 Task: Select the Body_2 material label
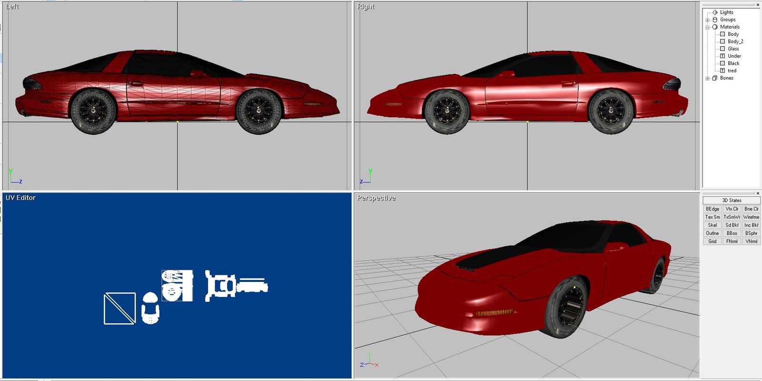tap(735, 41)
